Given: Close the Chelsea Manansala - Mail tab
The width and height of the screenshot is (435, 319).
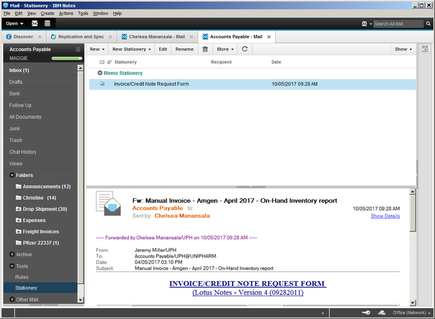Looking at the screenshot, I should coord(191,36).
